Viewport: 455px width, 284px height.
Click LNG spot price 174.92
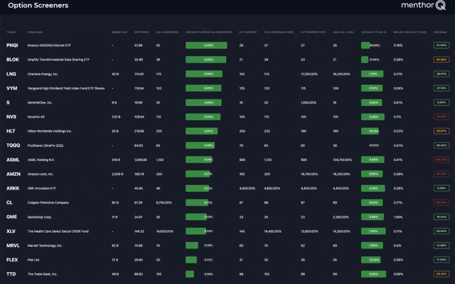(139, 74)
